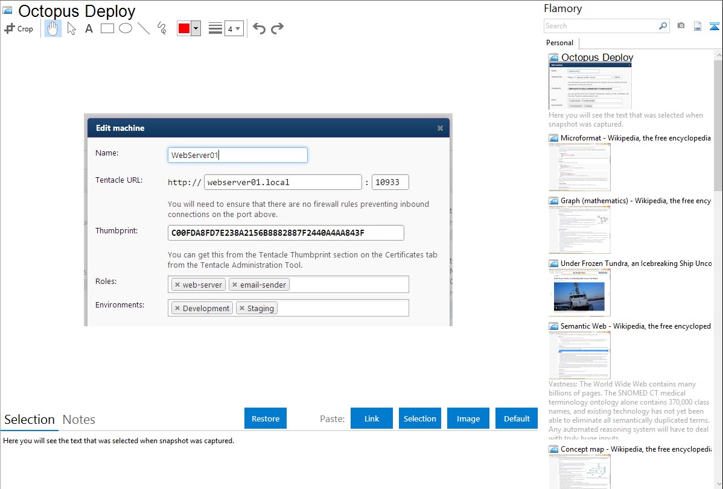
Task: Click the Paste Image button
Action: click(x=468, y=418)
